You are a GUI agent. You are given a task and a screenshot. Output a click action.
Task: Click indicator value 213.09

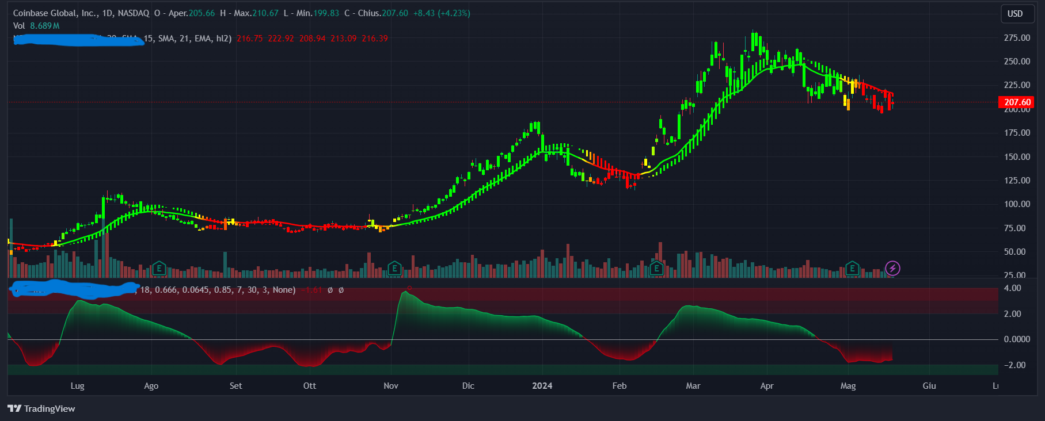pyautogui.click(x=343, y=39)
